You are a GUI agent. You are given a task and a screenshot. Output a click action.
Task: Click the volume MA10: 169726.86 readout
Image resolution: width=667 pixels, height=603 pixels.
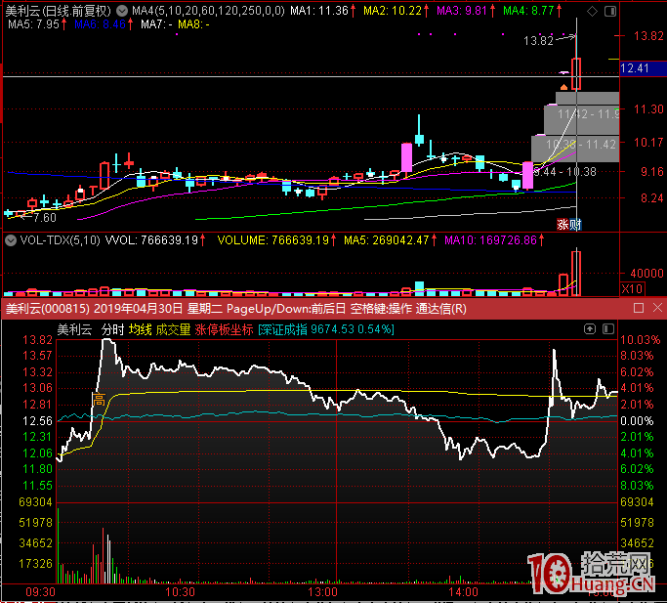tap(490, 240)
